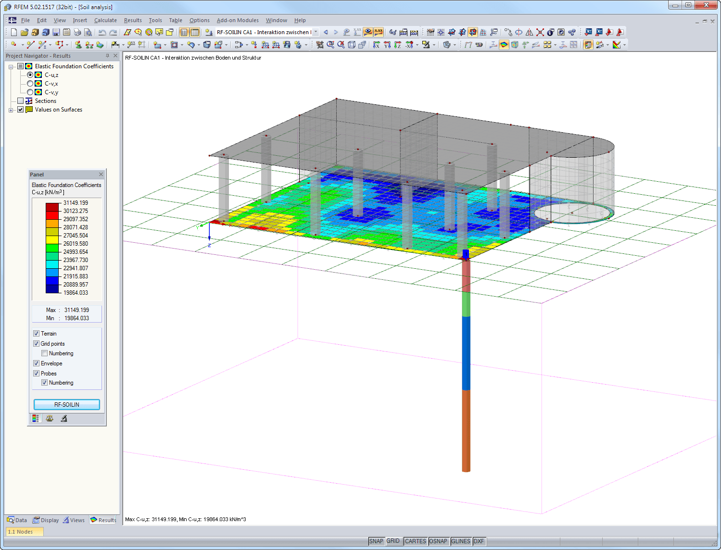
Task: Uncheck the Probes checkbox
Action: [x=36, y=374]
